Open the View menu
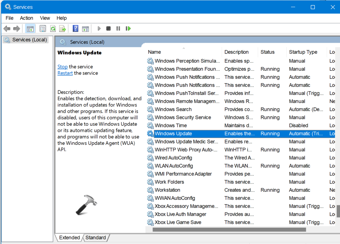Viewport: 340px width, 244px height. click(x=45, y=18)
